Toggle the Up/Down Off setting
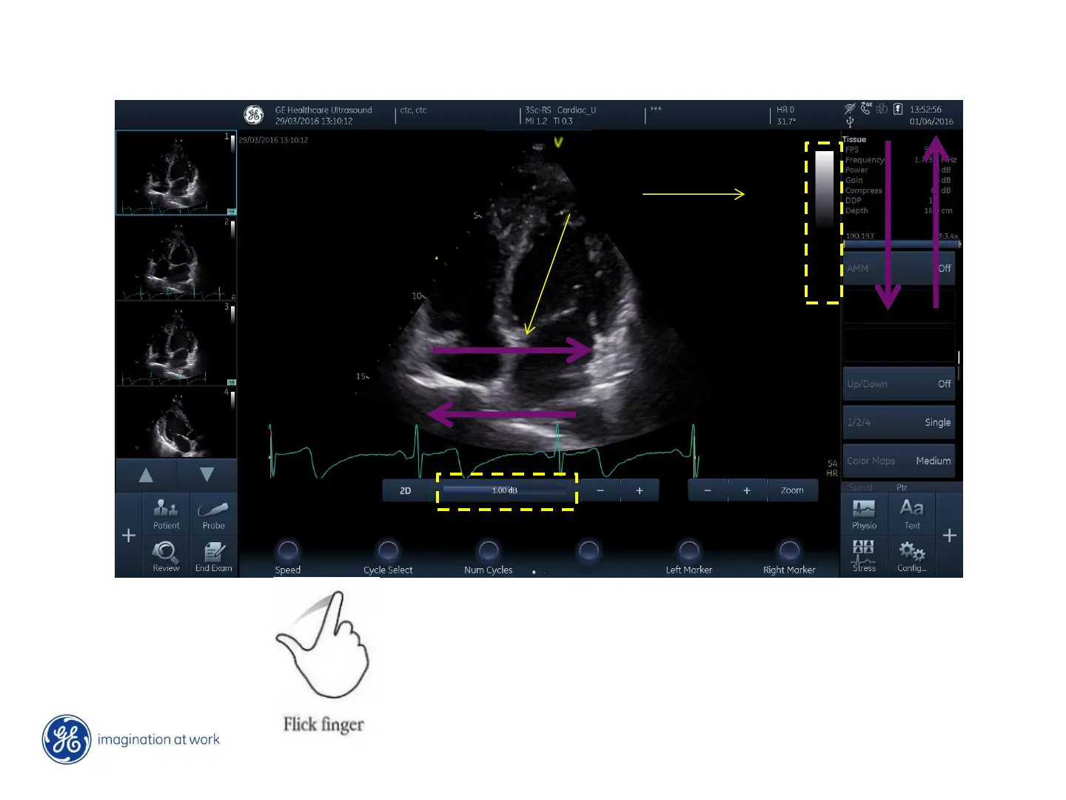The height and width of the screenshot is (800, 1066). pos(899,384)
